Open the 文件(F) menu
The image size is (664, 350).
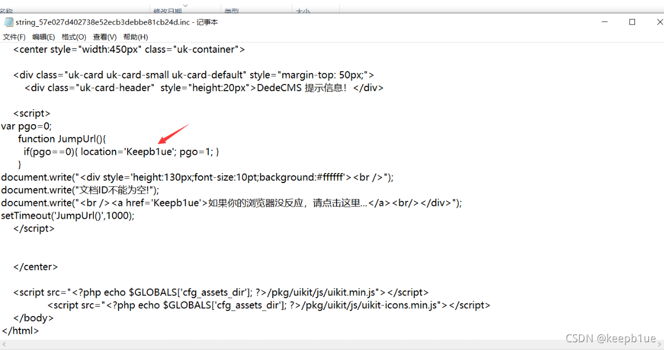point(14,37)
